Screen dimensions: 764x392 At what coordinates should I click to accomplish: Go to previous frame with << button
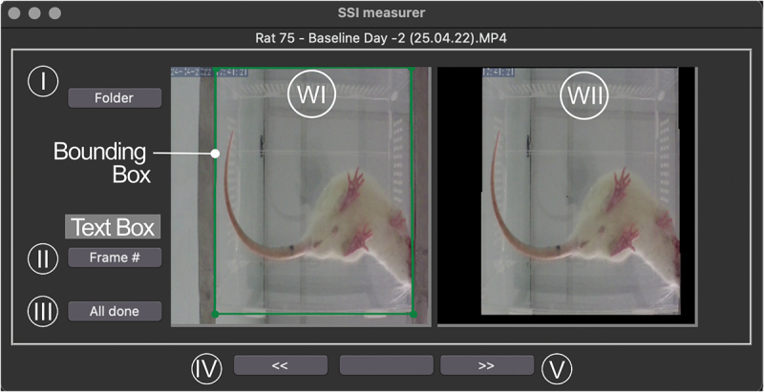click(x=281, y=365)
